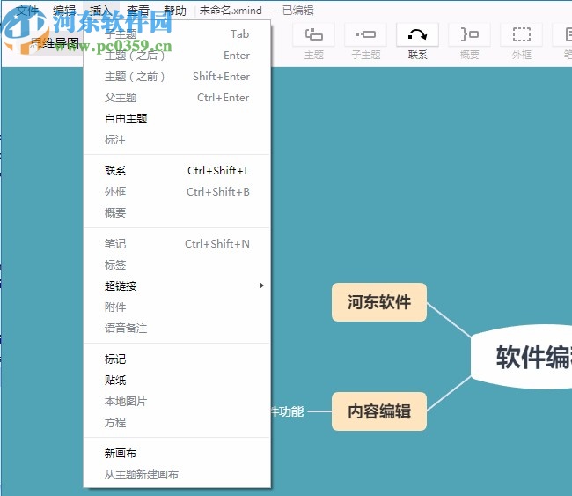Choose 外框 menu entry with Ctrl+Shift+B
Viewport: 572px width, 496px height.
click(x=177, y=192)
